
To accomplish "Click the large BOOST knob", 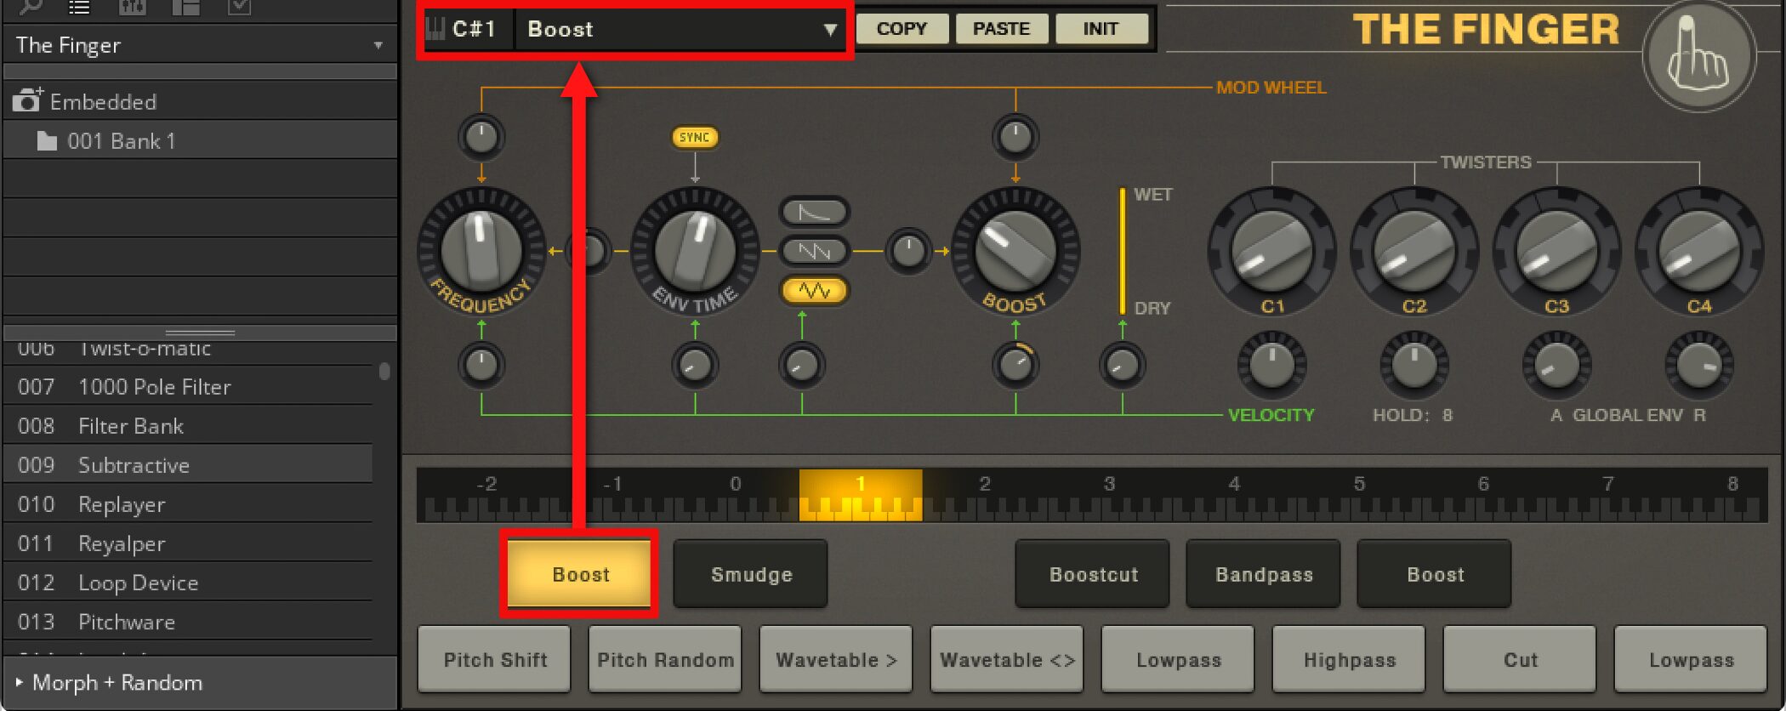I will click(x=1015, y=250).
